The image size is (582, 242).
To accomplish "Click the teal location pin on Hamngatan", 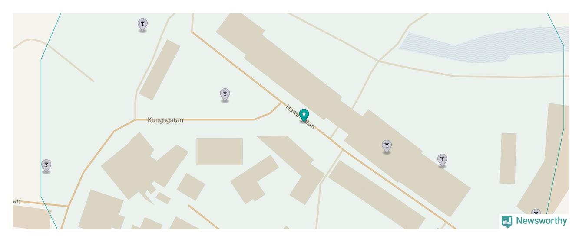I will pyautogui.click(x=304, y=115).
